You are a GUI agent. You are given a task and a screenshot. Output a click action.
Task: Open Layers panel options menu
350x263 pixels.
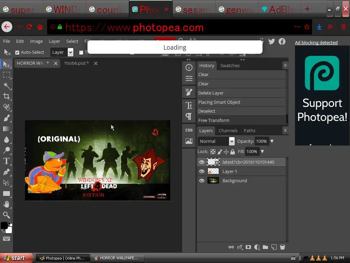point(285,130)
